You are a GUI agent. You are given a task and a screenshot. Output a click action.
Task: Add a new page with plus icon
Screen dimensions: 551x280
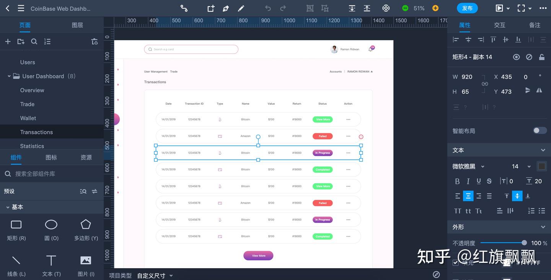coord(8,42)
